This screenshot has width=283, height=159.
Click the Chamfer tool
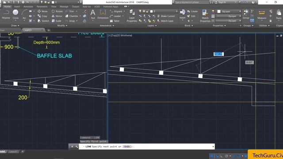pos(72,16)
